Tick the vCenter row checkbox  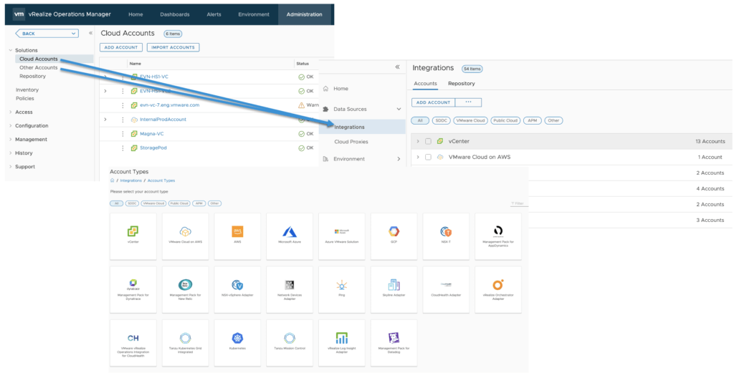click(429, 141)
